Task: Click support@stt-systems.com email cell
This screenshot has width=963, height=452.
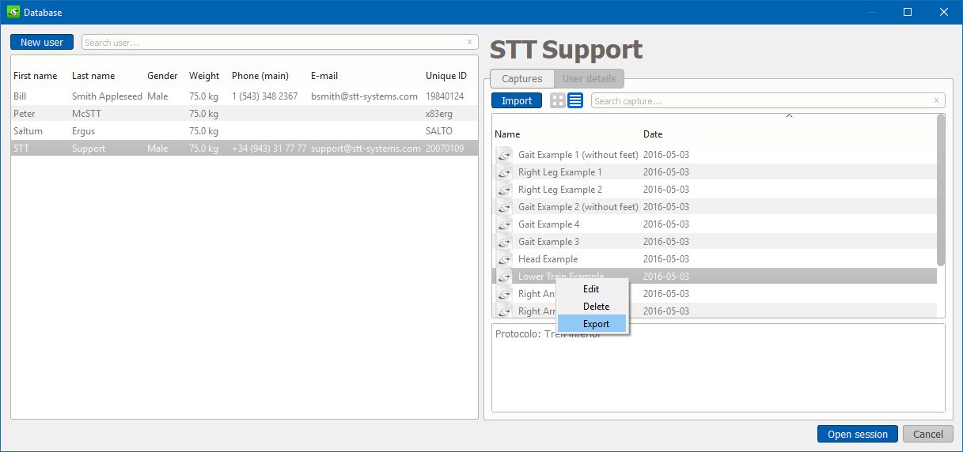Action: point(366,149)
